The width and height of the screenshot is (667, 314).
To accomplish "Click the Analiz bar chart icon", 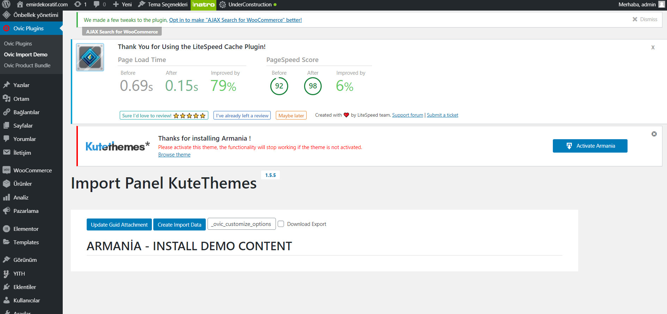I will coord(6,197).
